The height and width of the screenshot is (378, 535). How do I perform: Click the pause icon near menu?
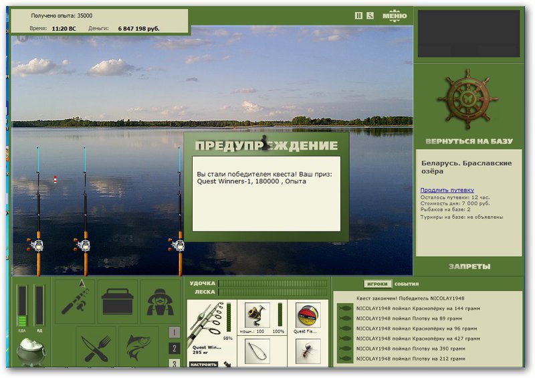click(358, 15)
